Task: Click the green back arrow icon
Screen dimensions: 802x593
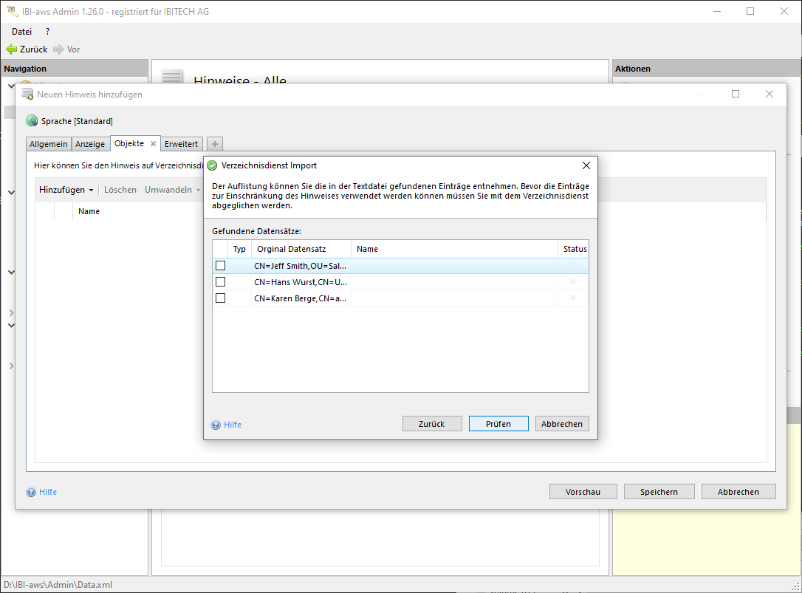Action: pos(11,49)
